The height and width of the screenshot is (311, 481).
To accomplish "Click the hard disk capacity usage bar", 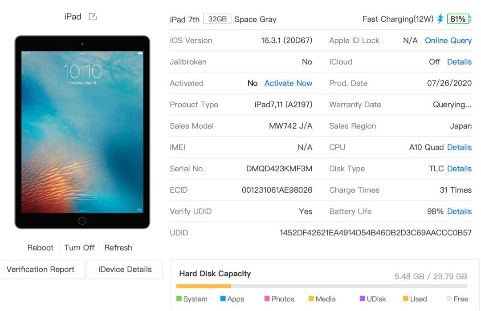I will (x=322, y=286).
